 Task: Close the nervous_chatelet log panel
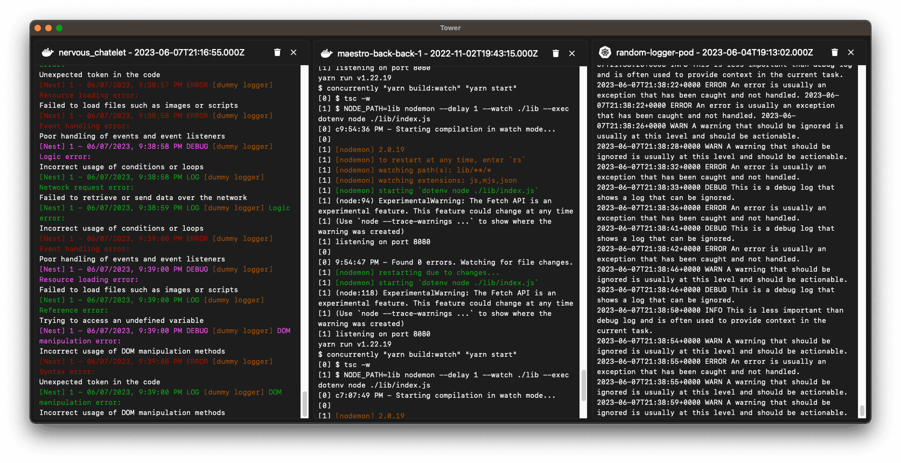point(294,52)
